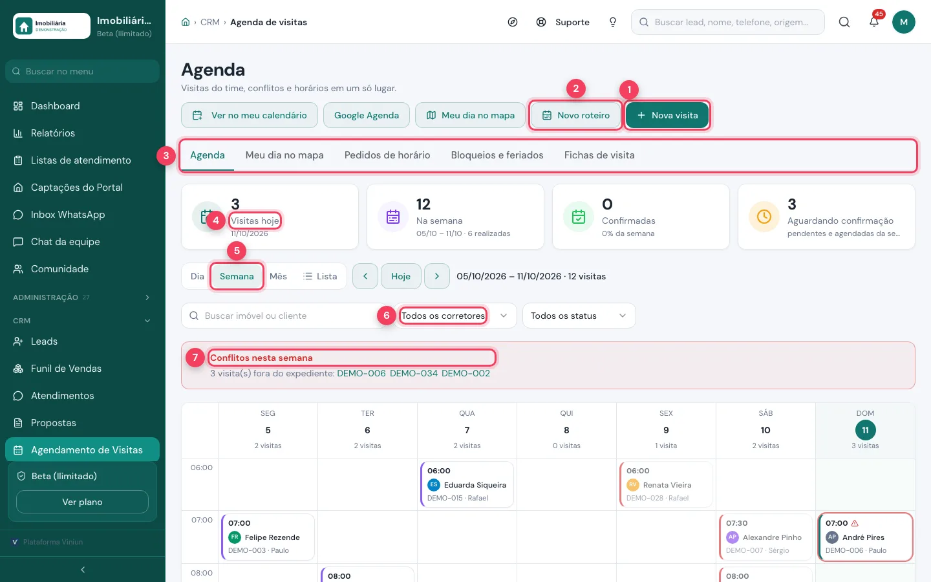931x582 pixels.
Task: Open the user avatar M menu
Action: [x=904, y=22]
